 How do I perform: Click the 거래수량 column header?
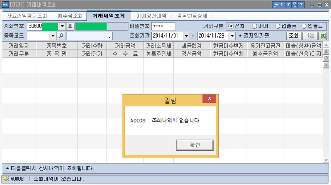point(92,46)
